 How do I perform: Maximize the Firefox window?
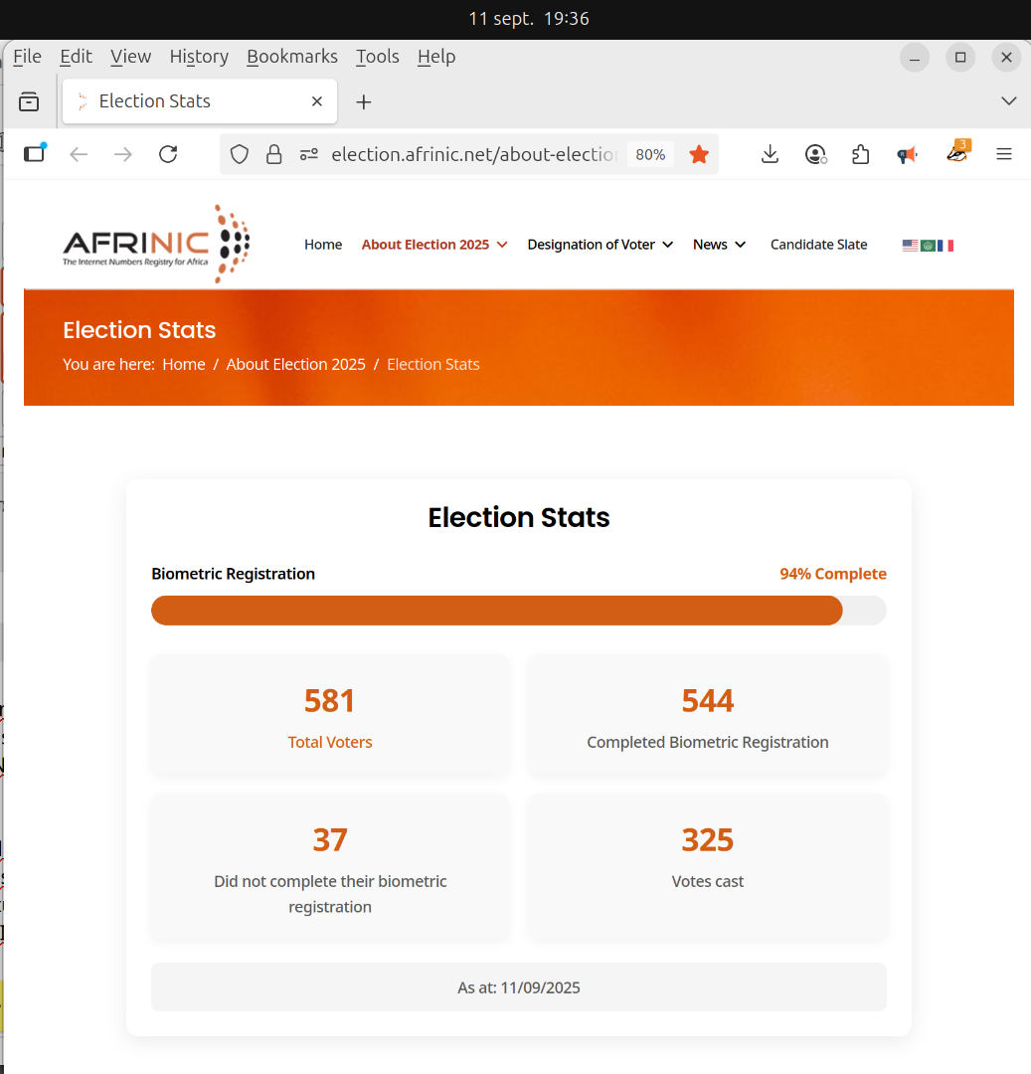[x=960, y=58]
